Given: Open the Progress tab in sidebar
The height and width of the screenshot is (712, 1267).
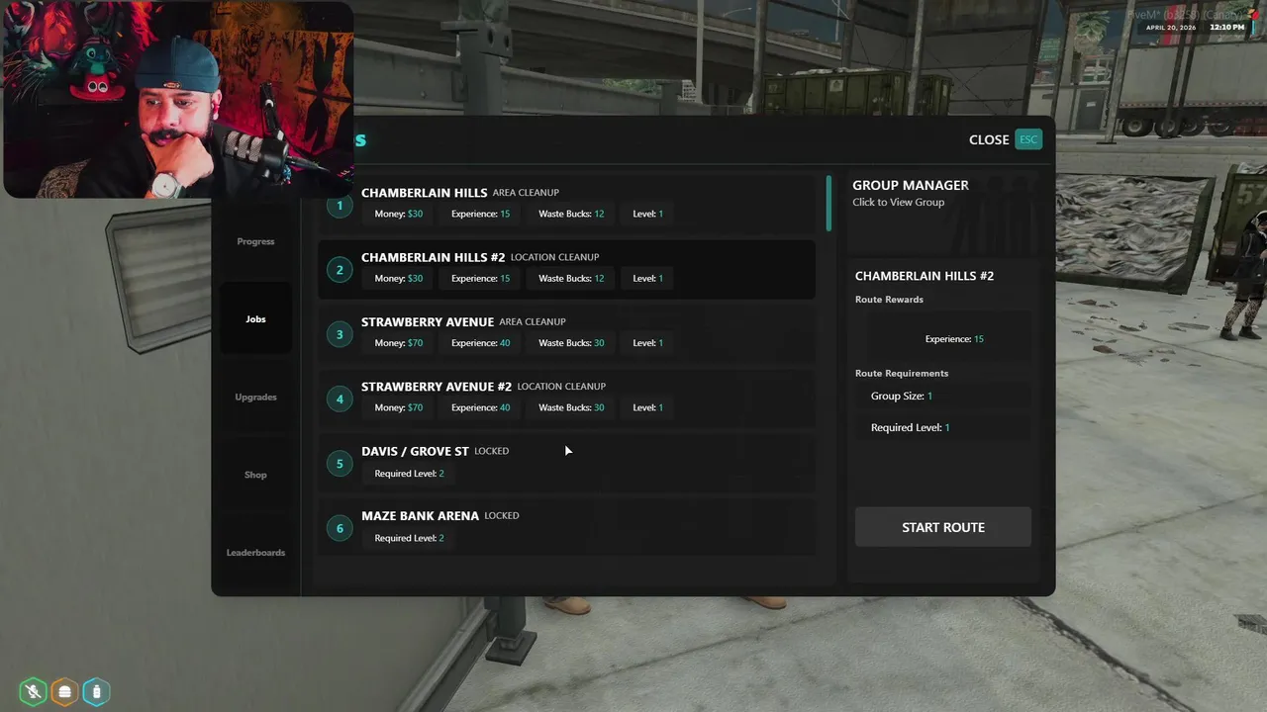Looking at the screenshot, I should pyautogui.click(x=255, y=241).
